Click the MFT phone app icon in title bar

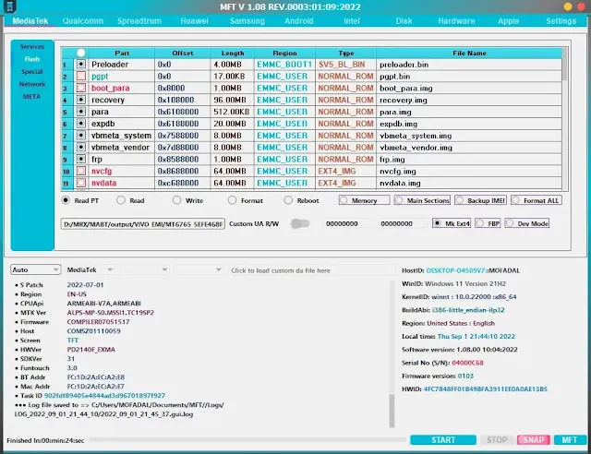tap(9, 6)
